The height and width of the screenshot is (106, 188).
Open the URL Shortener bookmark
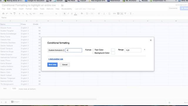coord(130,1)
